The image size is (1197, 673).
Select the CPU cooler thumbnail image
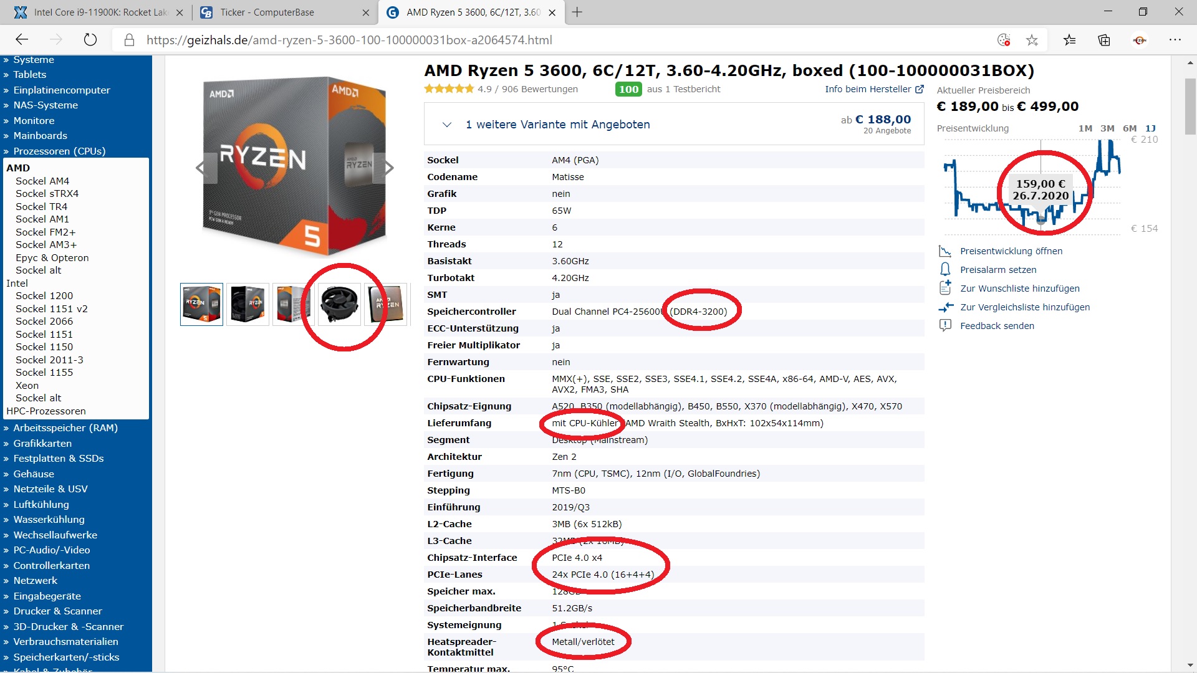pos(339,304)
